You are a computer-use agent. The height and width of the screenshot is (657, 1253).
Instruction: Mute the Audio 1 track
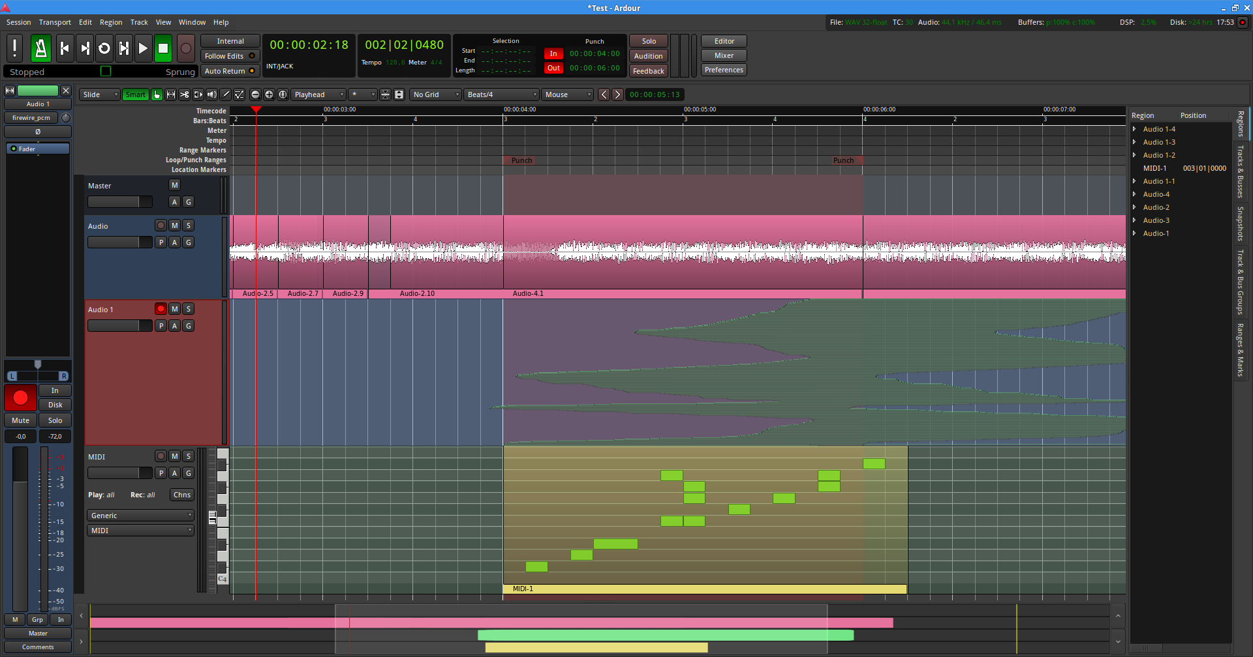coord(174,309)
